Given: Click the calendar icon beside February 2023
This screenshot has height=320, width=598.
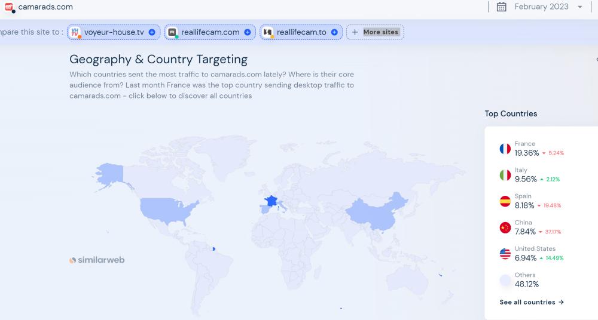Looking at the screenshot, I should (502, 7).
